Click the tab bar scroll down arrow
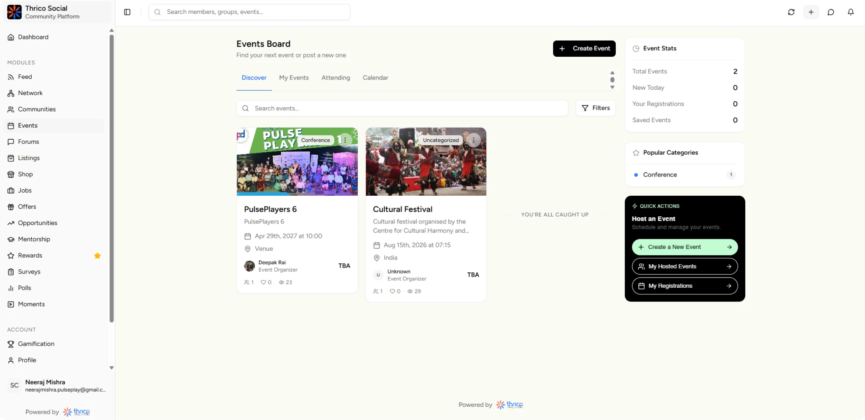The width and height of the screenshot is (865, 420). [612, 87]
